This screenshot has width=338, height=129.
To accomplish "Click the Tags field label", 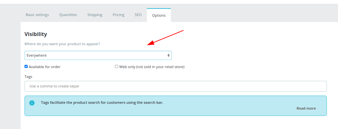I will tap(28, 77).
